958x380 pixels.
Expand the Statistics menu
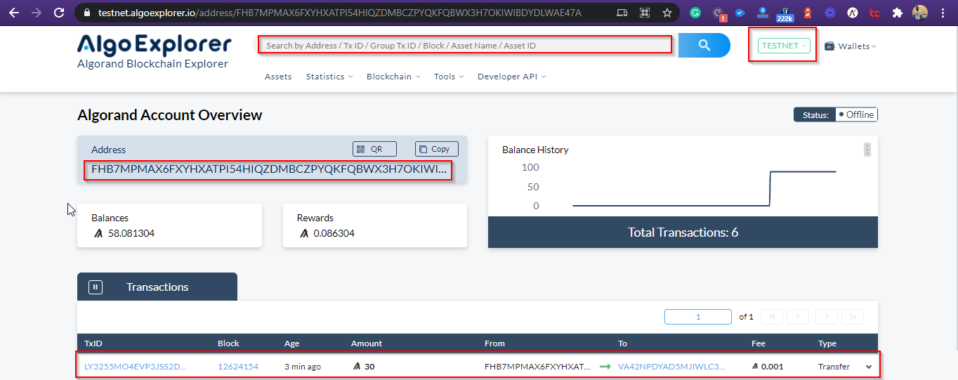point(329,77)
